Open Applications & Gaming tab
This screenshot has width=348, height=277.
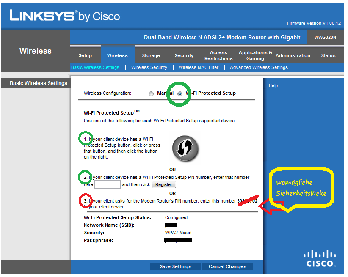tap(255, 55)
